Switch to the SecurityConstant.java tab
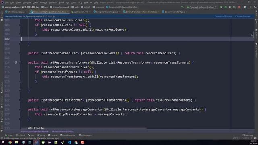The image size is (258, 145). coord(175,12)
